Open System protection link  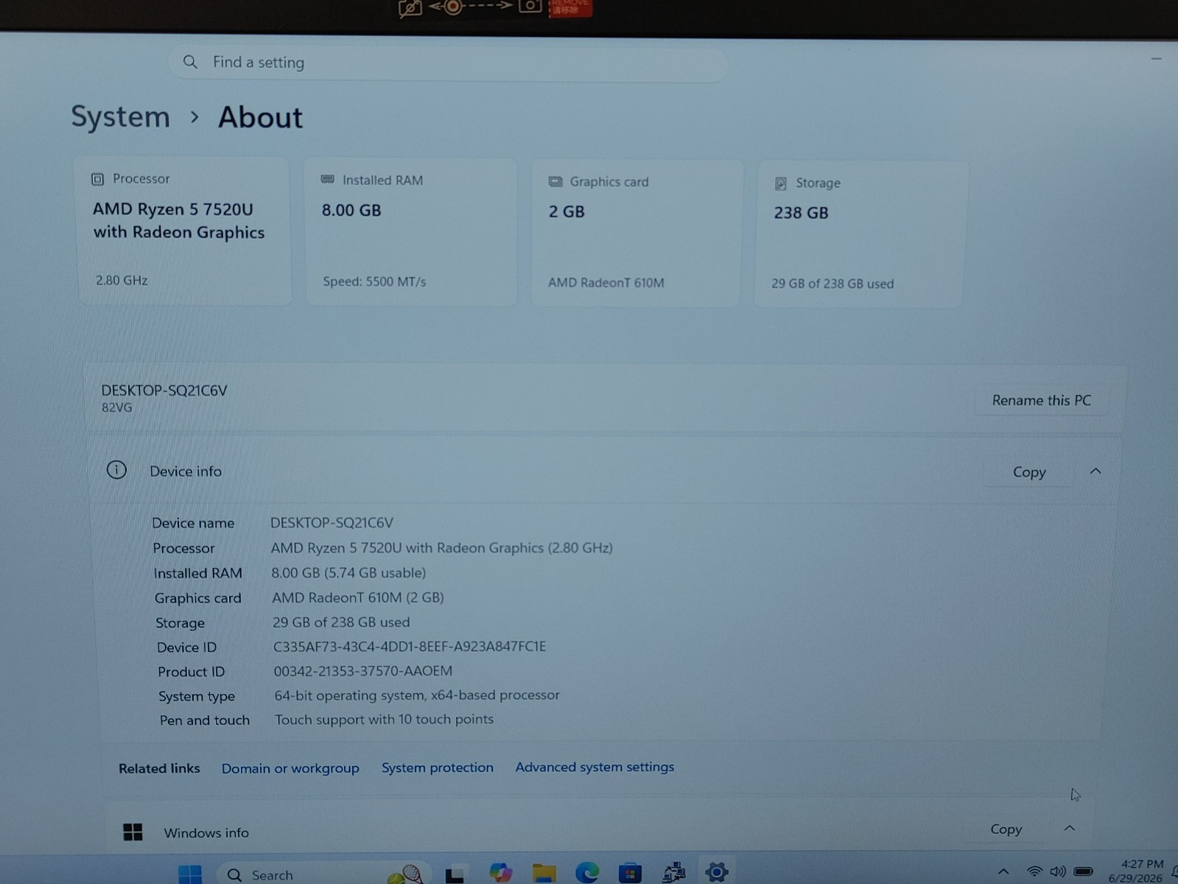pos(438,768)
